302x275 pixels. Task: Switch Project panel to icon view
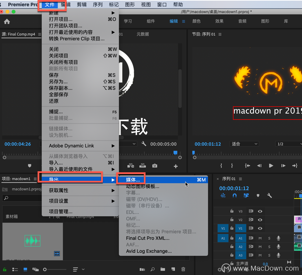tap(25, 270)
